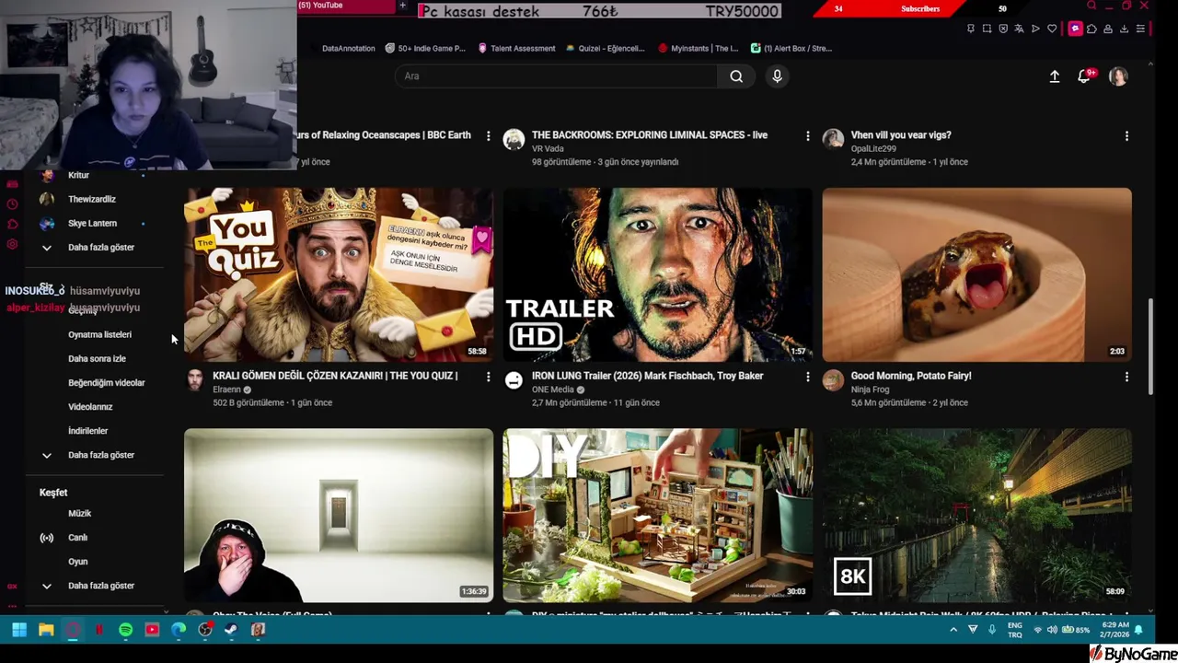1178x663 pixels.
Task: Show hidden system tray icons chevron
Action: pyautogui.click(x=953, y=630)
